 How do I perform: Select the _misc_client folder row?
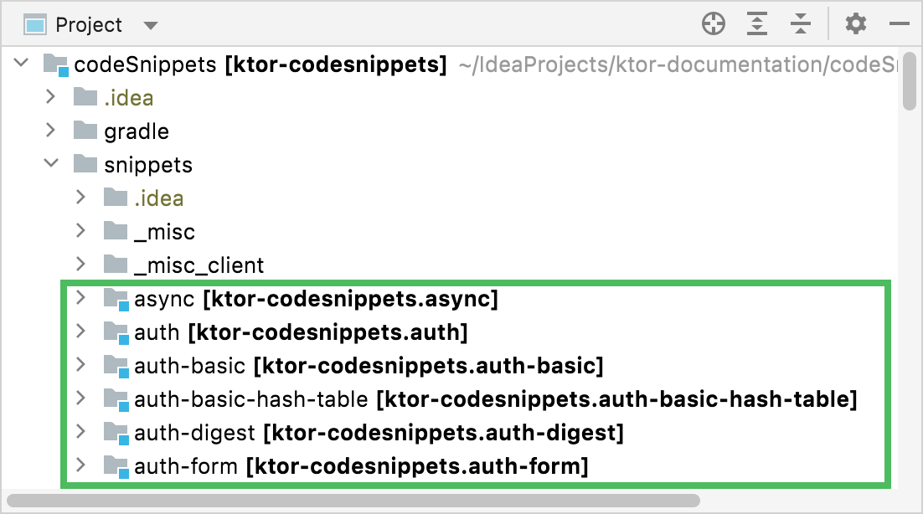click(x=451, y=265)
